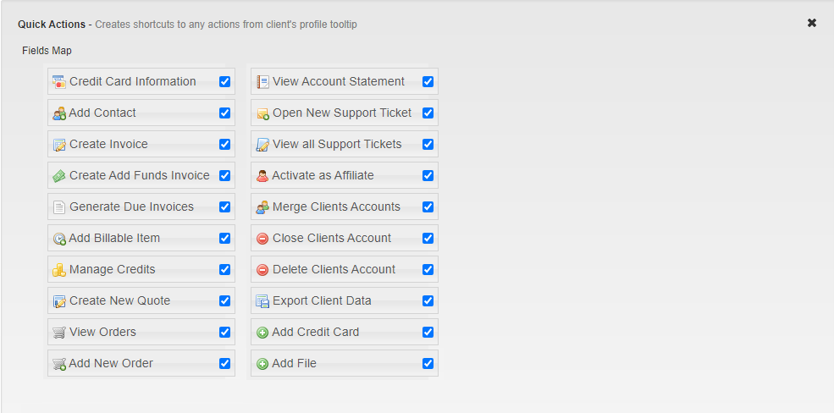Image resolution: width=834 pixels, height=413 pixels.
Task: Click the Add New Order cart icon
Action: click(59, 364)
